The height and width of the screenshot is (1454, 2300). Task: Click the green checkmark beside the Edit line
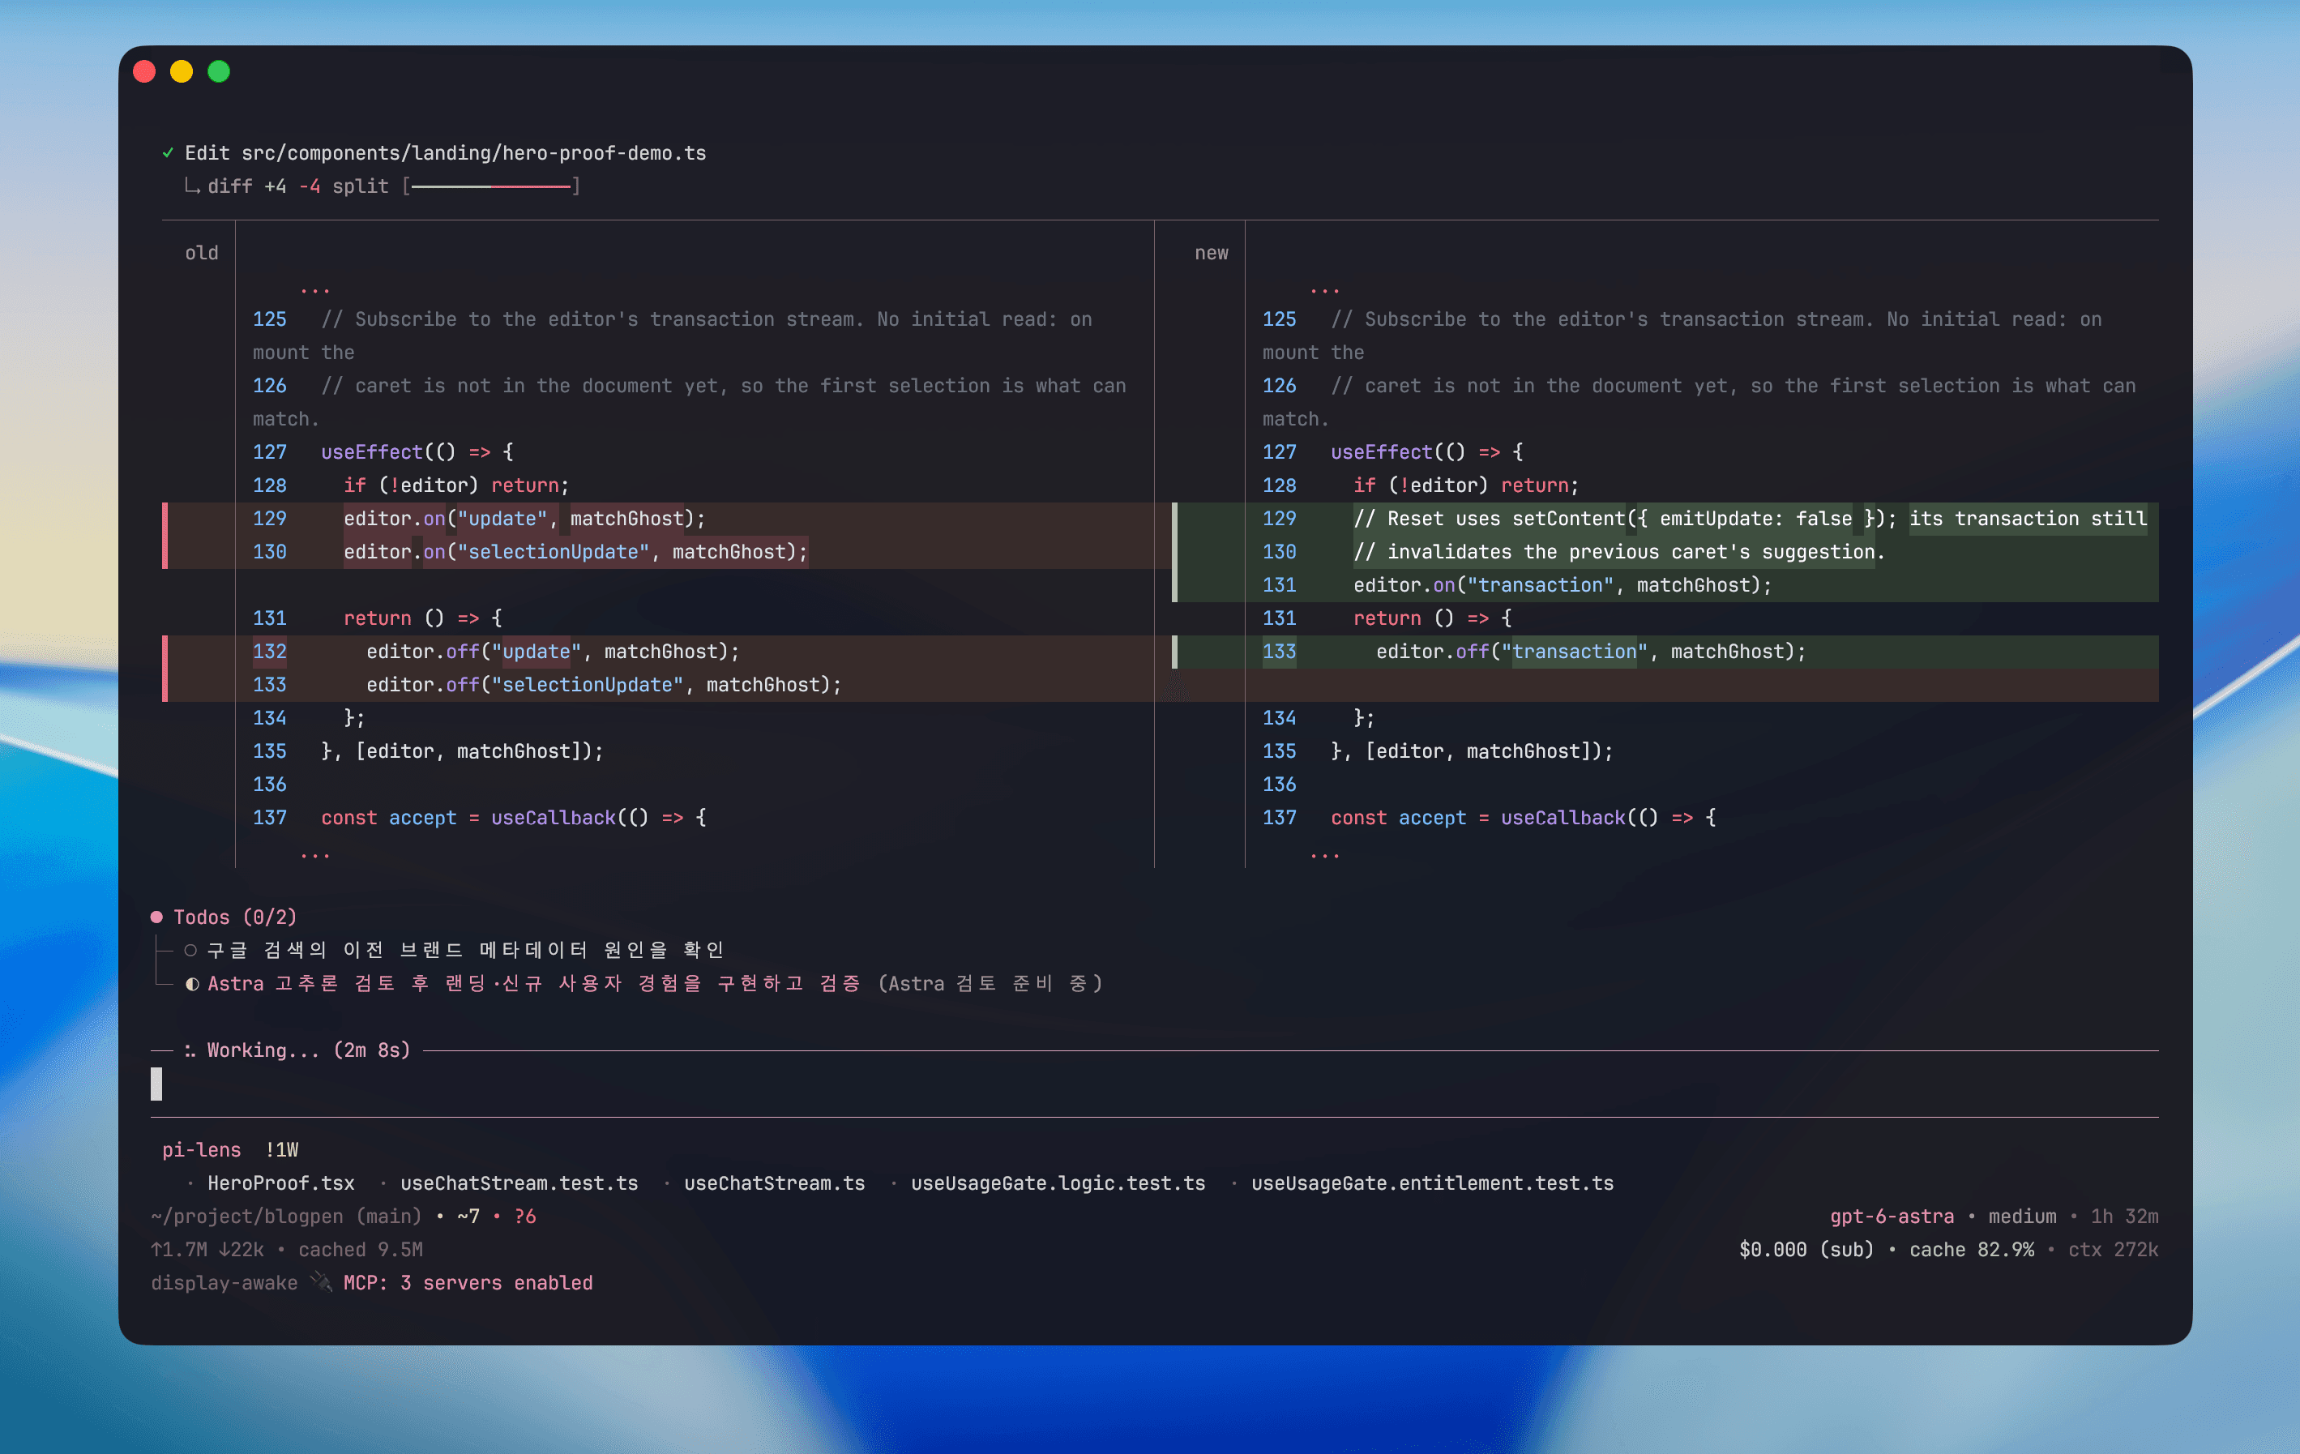[x=168, y=153]
